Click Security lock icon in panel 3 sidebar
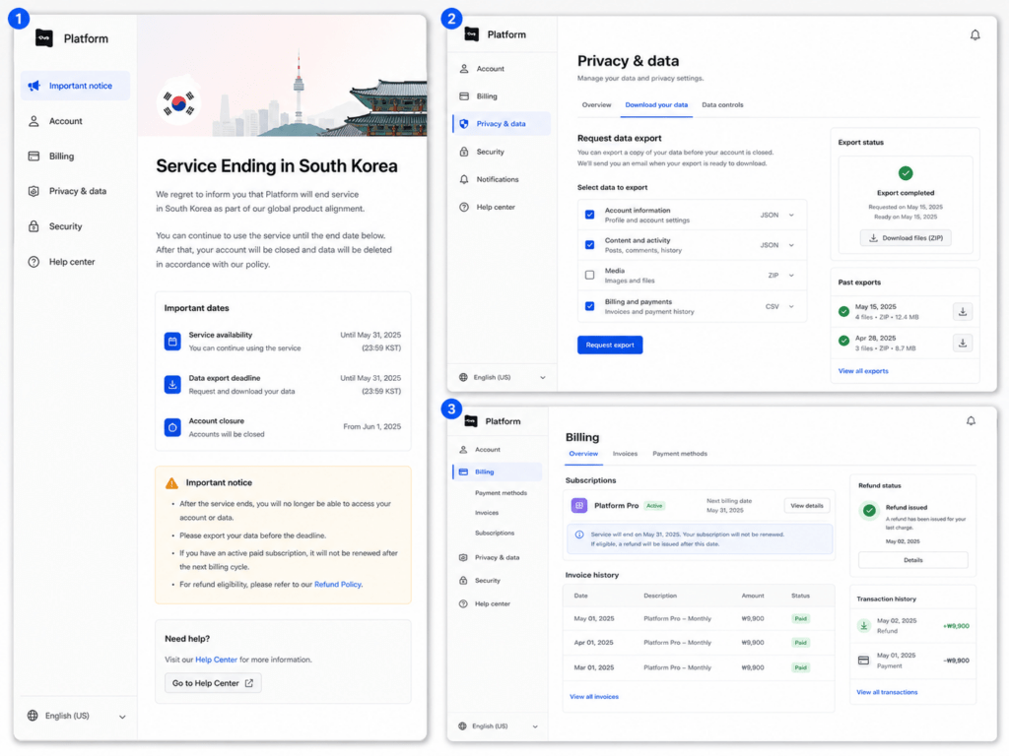This screenshot has height=756, width=1009. (x=463, y=581)
